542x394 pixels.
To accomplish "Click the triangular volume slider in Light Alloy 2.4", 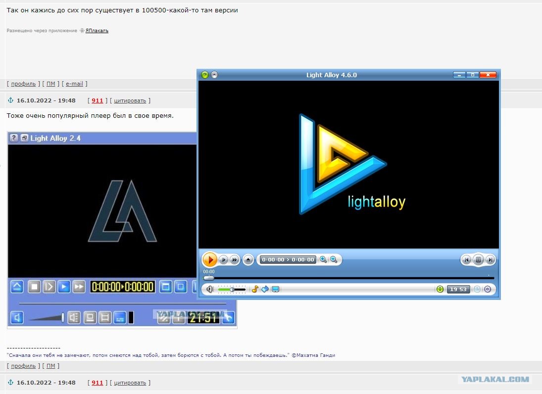I will pos(47,317).
